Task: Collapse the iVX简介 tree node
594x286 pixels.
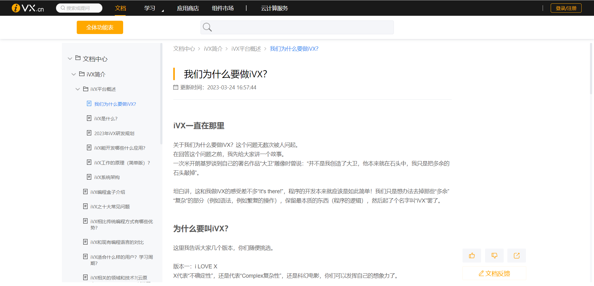Action: coord(74,74)
